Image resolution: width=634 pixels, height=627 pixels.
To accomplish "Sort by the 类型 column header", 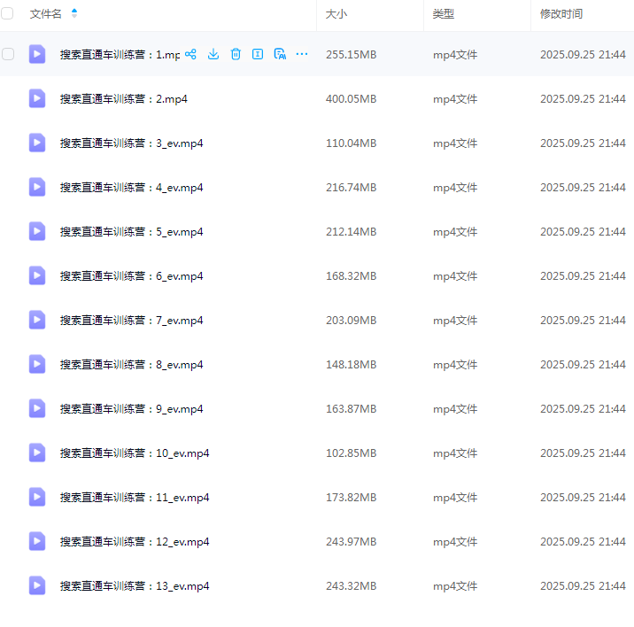I will pyautogui.click(x=443, y=14).
